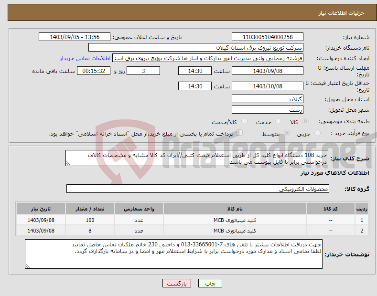Click the response deadline date 1403/09/08 field
The height and width of the screenshot is (296, 377).
(x=268, y=71)
